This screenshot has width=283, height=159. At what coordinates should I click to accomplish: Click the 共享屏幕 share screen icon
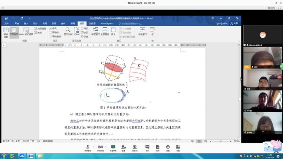[113, 147]
